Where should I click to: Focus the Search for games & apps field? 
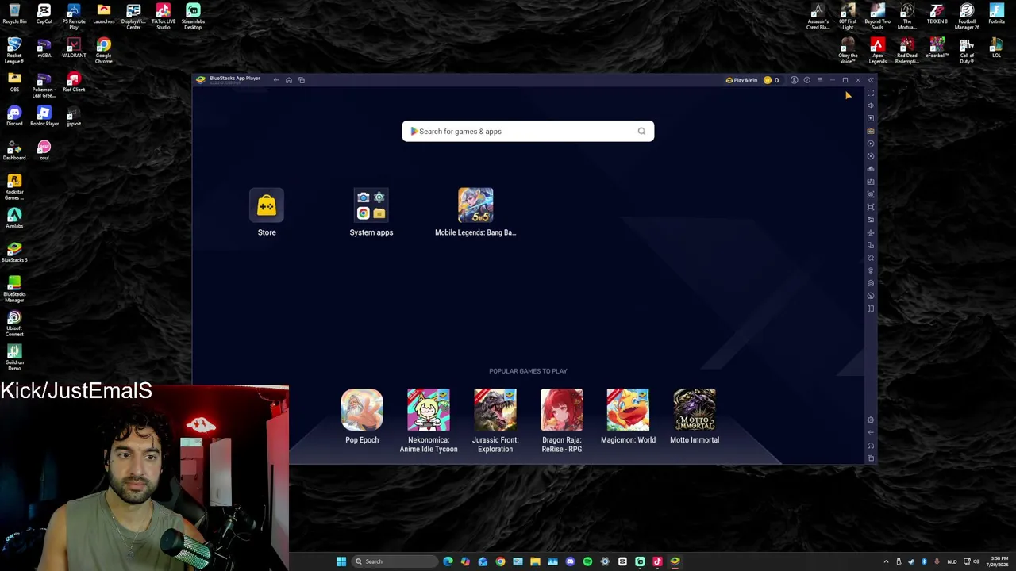pos(528,132)
